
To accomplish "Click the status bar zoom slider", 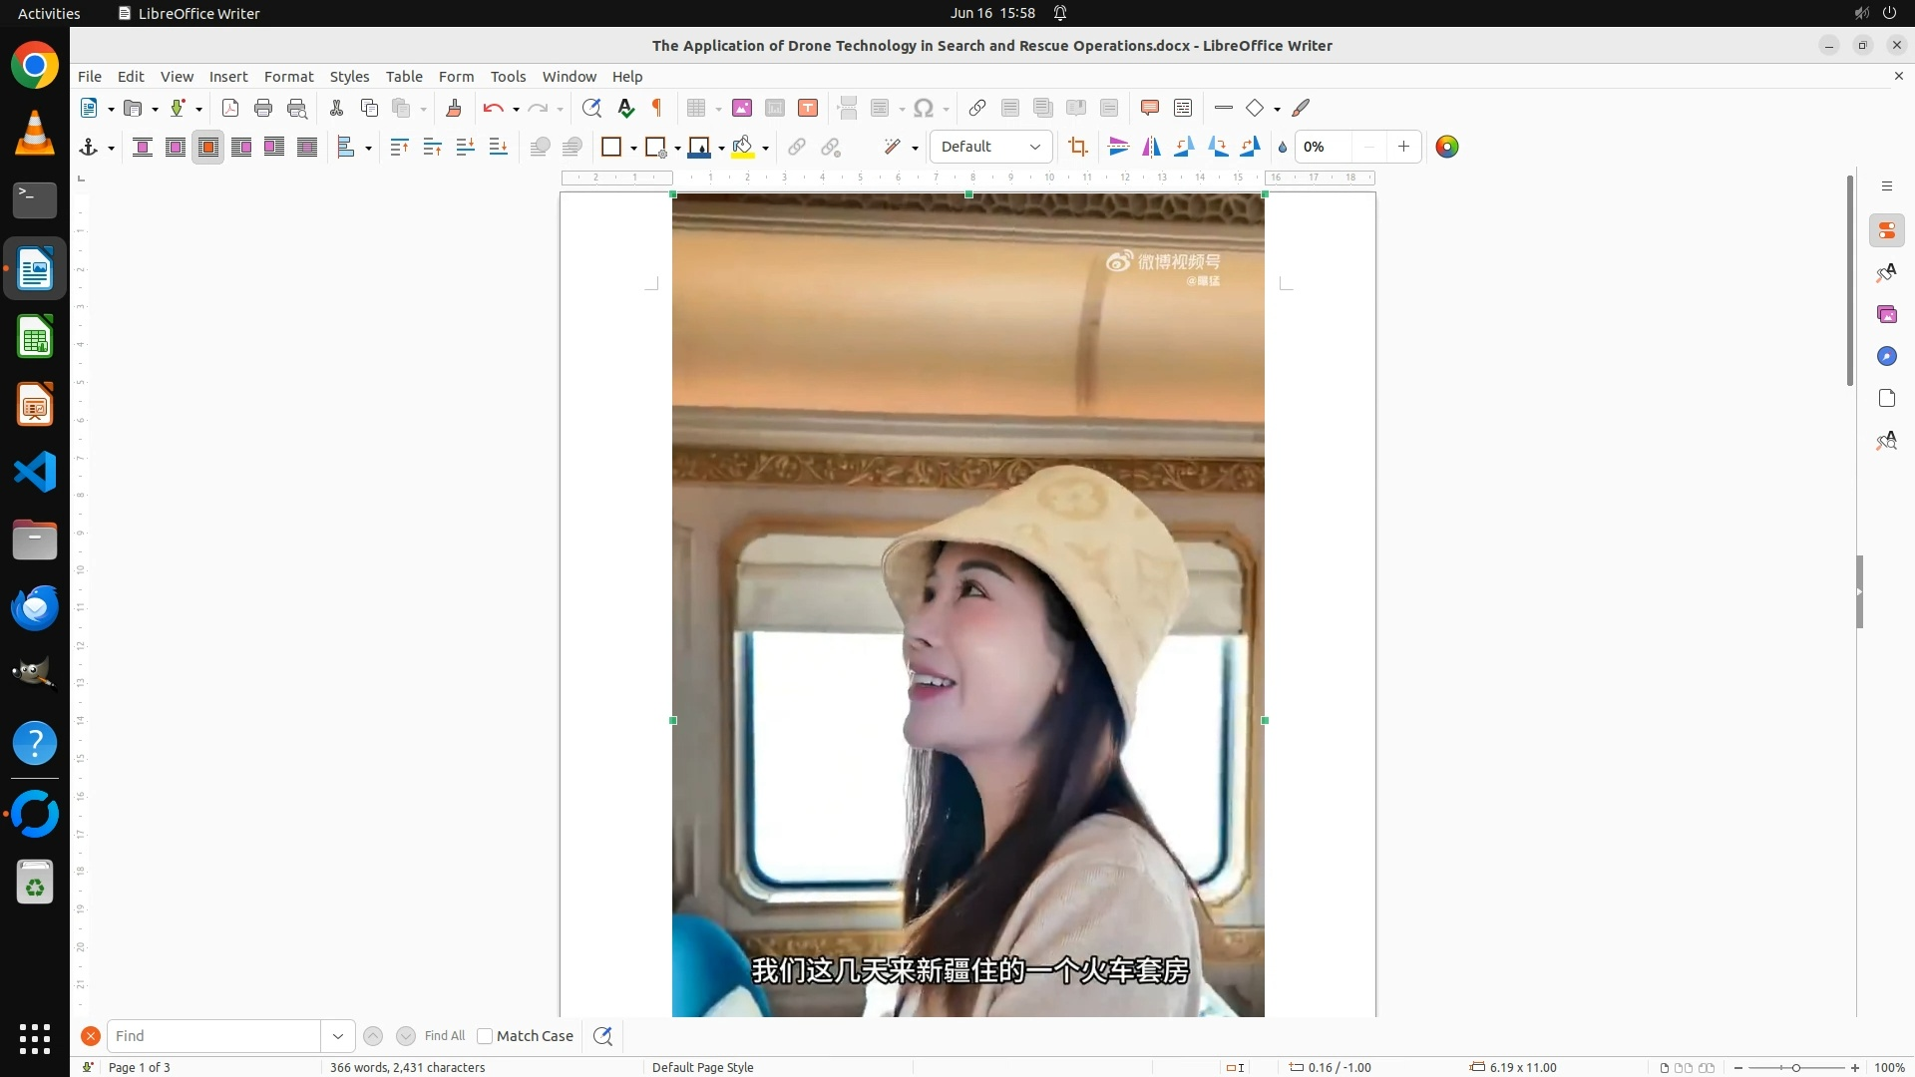I will tap(1795, 1067).
